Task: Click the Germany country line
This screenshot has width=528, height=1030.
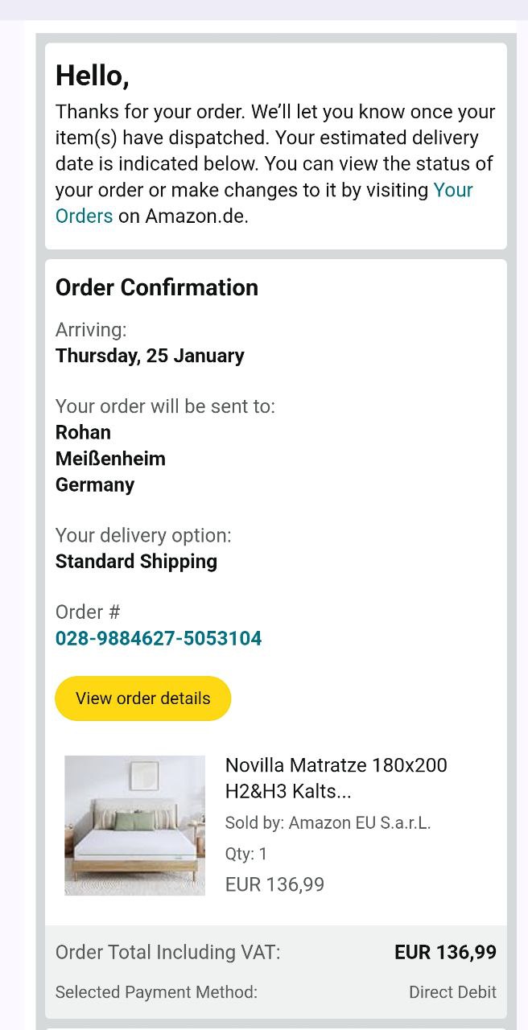Action: click(x=95, y=484)
